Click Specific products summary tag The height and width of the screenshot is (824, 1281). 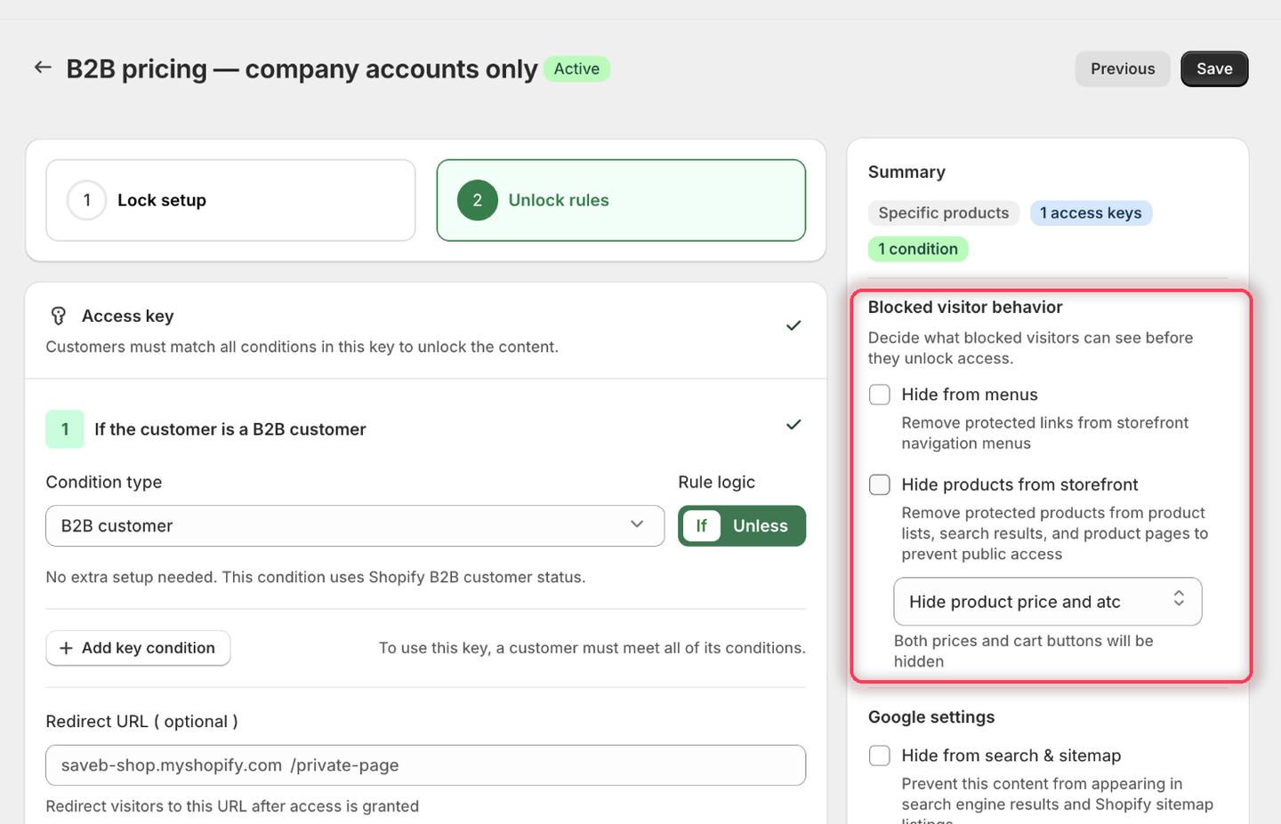(944, 213)
